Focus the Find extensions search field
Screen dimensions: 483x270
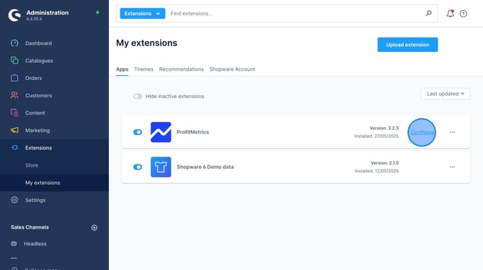tap(296, 14)
